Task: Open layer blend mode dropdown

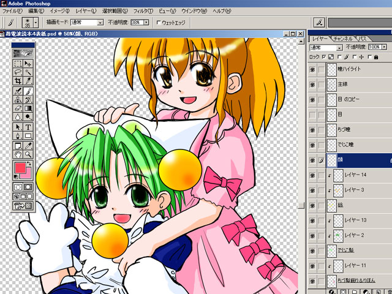Action: point(339,48)
